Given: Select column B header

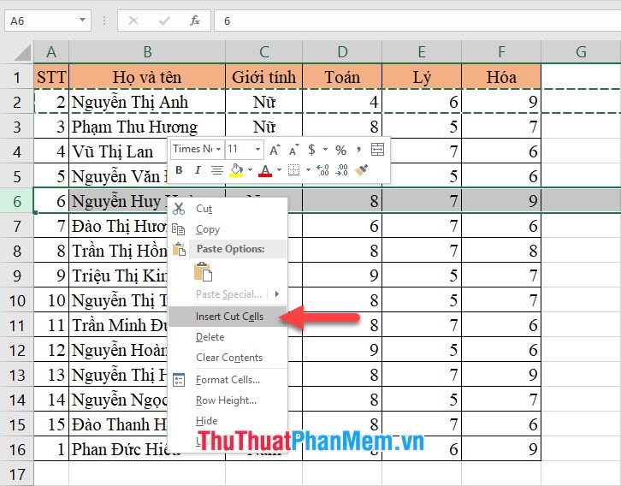Looking at the screenshot, I should tap(147, 52).
